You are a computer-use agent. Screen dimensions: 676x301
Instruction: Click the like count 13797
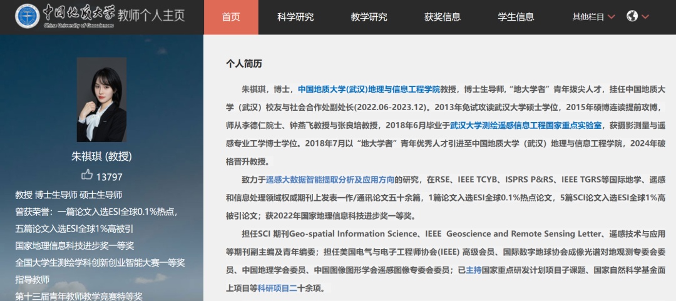[x=110, y=176]
